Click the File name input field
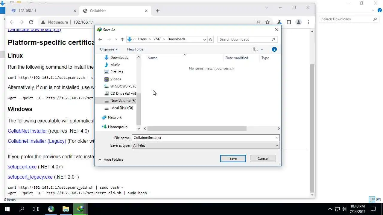The height and width of the screenshot is (215, 383). [x=203, y=138]
